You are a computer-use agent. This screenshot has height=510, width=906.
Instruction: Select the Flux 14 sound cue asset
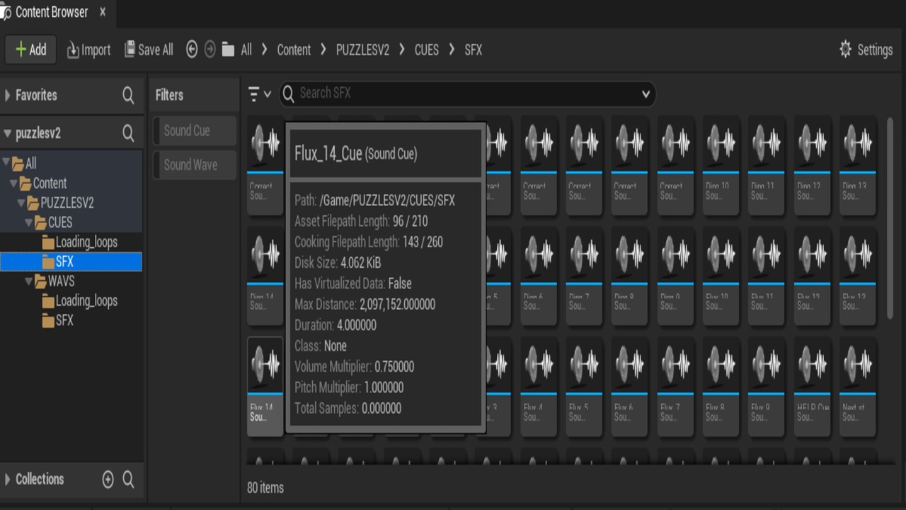(265, 387)
